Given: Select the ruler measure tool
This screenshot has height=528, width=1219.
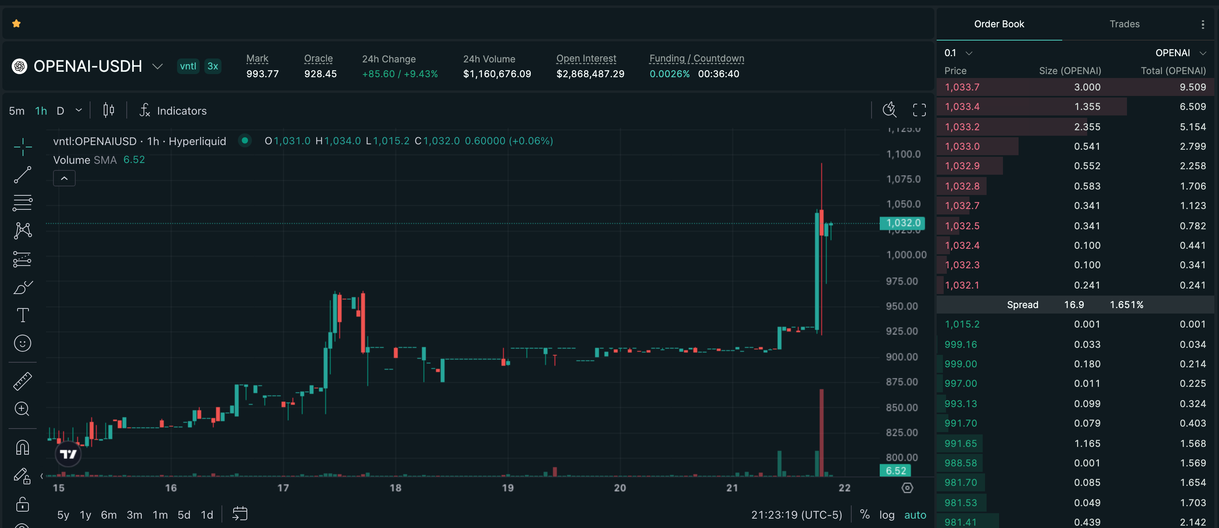Looking at the screenshot, I should [22, 381].
